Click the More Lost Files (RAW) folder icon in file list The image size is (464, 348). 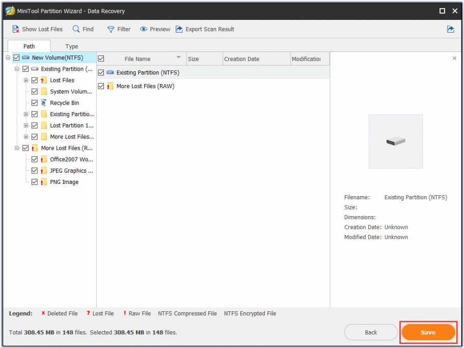(x=111, y=86)
